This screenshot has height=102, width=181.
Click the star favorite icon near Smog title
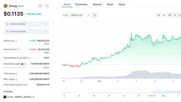(x=40, y=6)
